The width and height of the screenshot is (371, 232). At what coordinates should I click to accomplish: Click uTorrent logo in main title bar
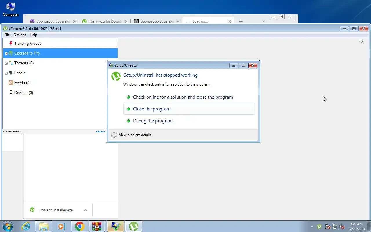5,28
